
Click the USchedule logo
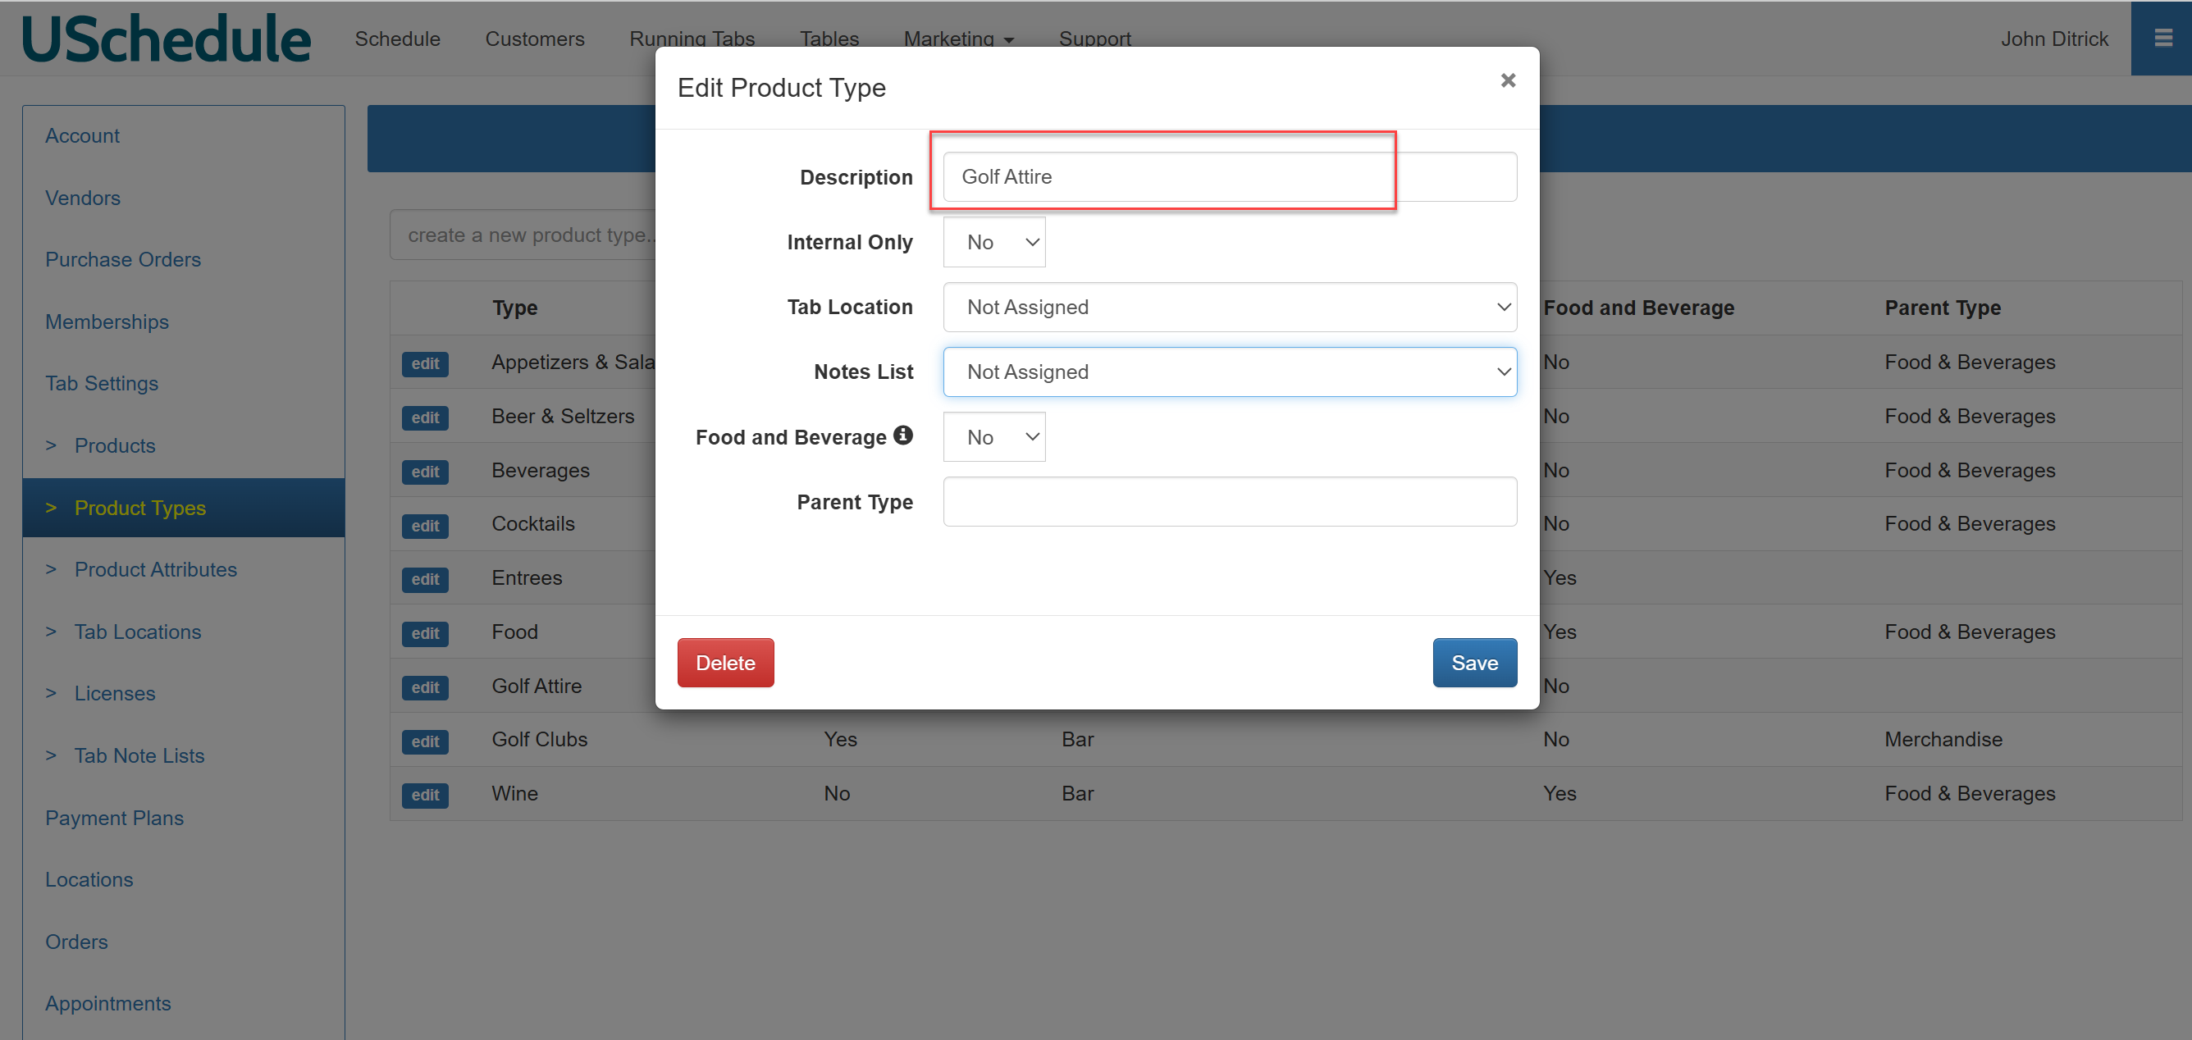[x=166, y=39]
